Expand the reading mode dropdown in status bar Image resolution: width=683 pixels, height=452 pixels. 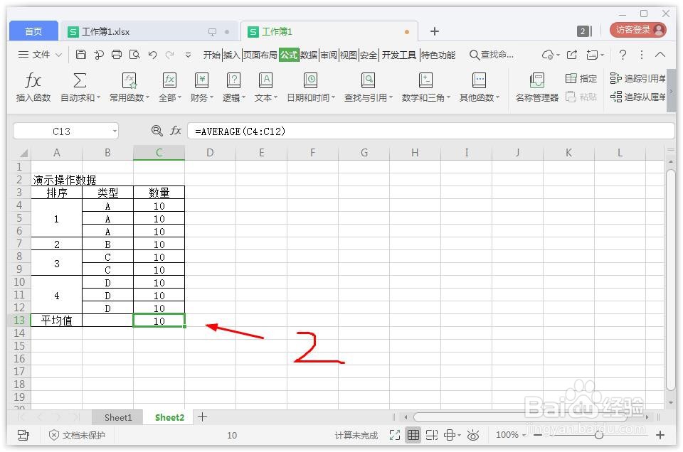(460, 436)
